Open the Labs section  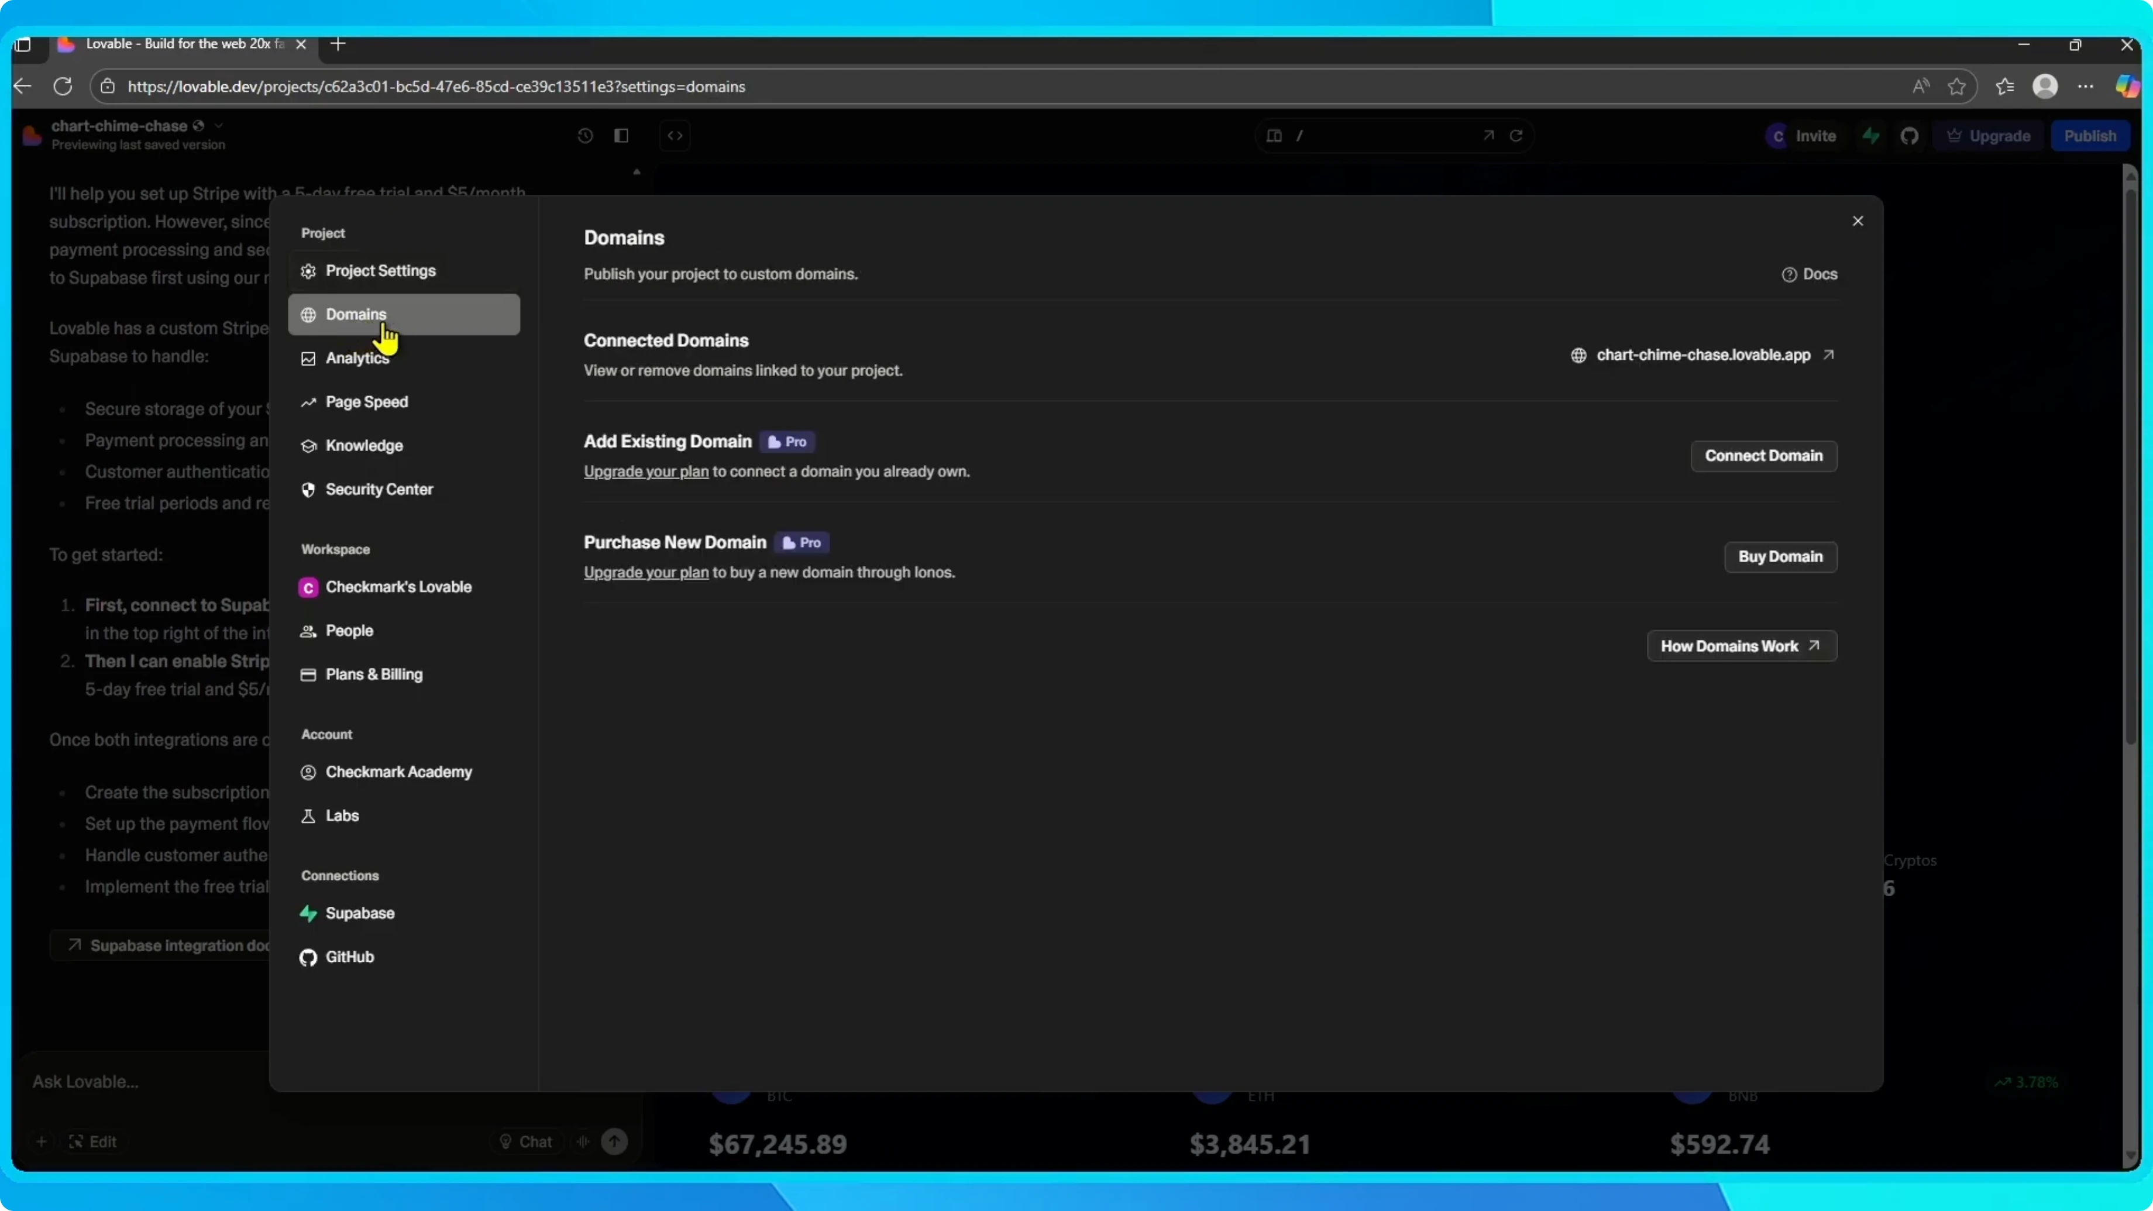pos(404,816)
